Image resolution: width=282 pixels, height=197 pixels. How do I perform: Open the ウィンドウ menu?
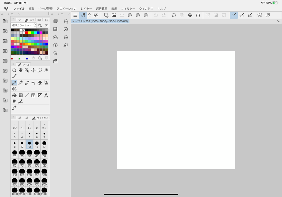(146, 9)
